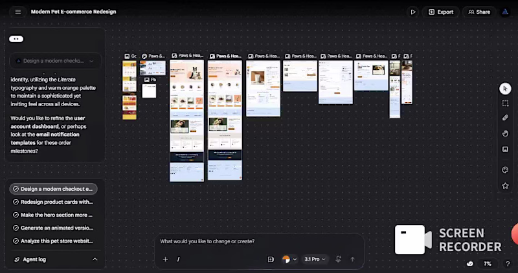Click the 'Gc' frame label
The image size is (518, 273).
click(x=131, y=56)
